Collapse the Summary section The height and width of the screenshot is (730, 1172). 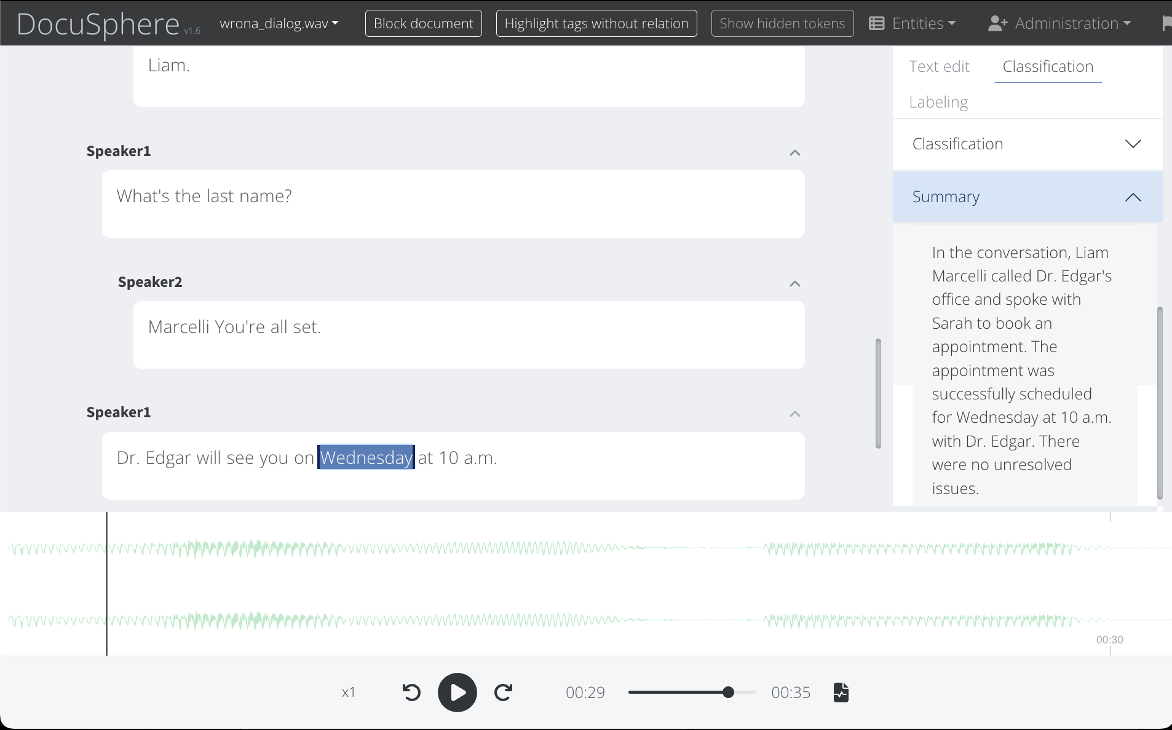(x=1134, y=197)
